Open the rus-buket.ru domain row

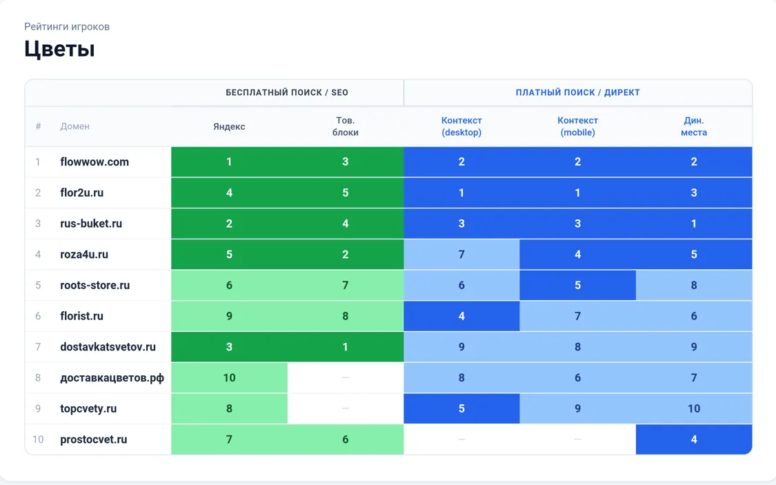388,224
